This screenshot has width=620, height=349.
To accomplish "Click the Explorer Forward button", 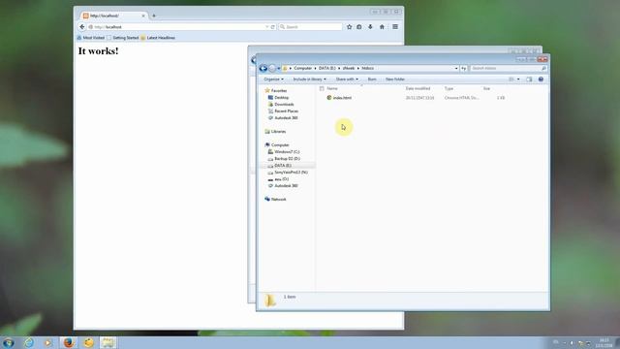I will point(272,69).
